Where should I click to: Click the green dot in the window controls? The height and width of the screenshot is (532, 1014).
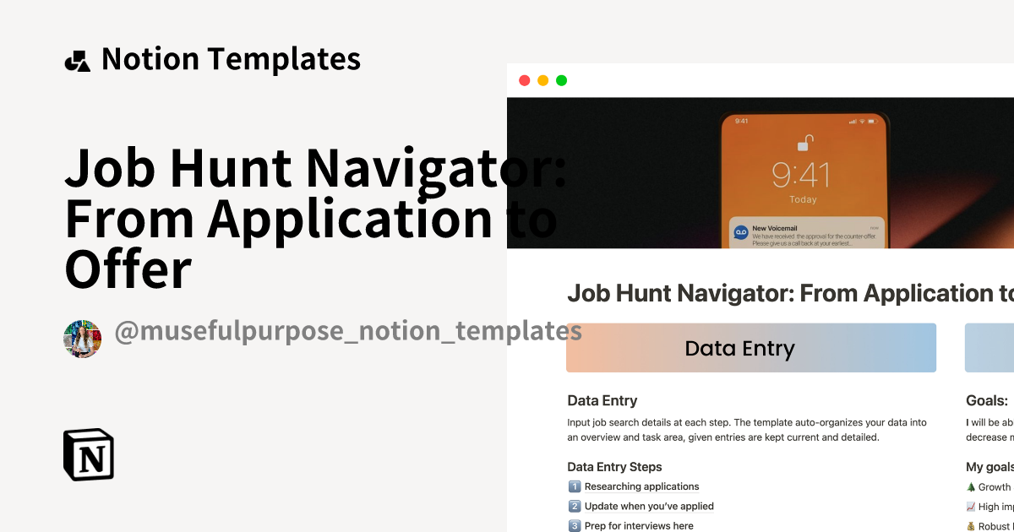(x=563, y=80)
